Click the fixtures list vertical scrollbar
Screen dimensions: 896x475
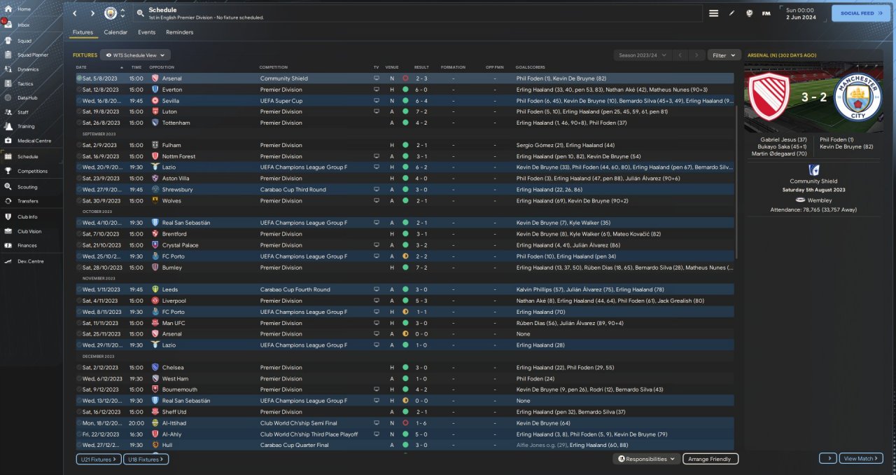[737, 175]
